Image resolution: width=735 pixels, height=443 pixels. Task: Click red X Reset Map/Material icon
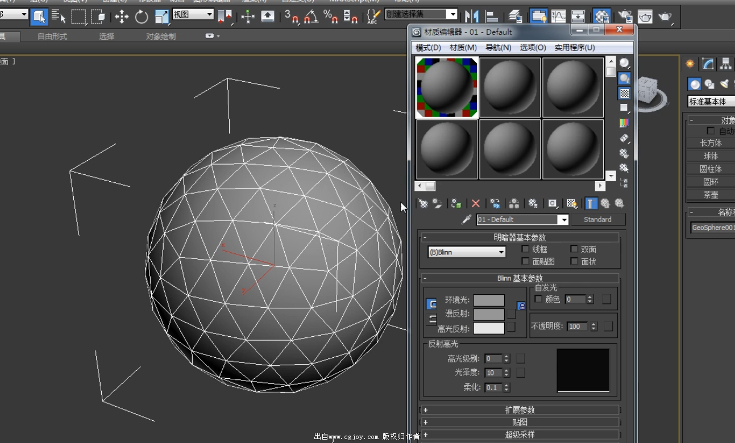point(476,203)
